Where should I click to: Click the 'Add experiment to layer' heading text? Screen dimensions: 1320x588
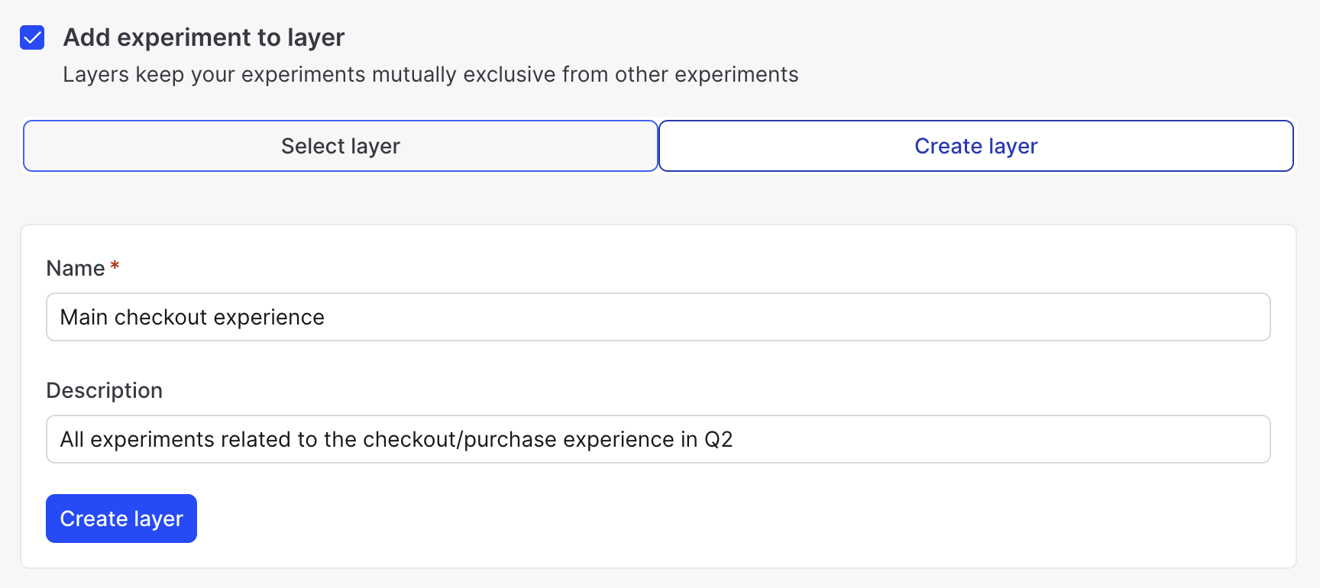(204, 37)
